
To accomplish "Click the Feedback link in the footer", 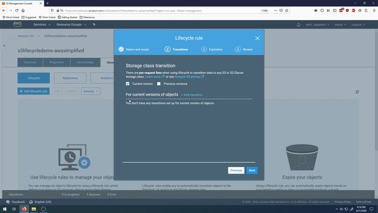I will 15,202.
